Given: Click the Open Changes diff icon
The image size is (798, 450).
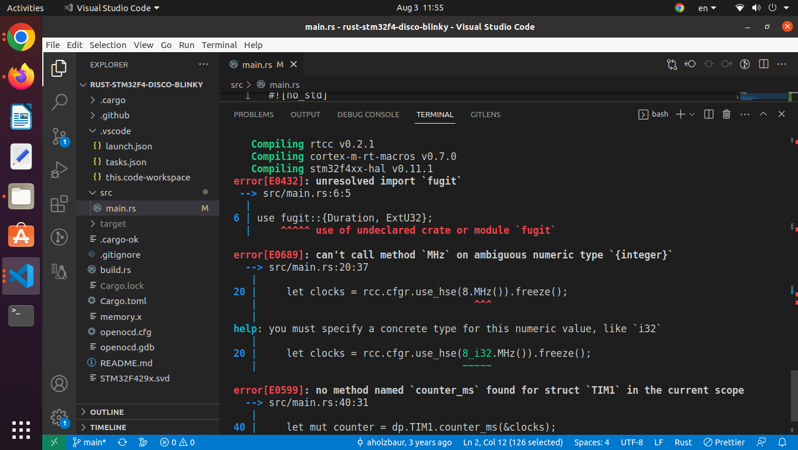Looking at the screenshot, I should click(671, 64).
